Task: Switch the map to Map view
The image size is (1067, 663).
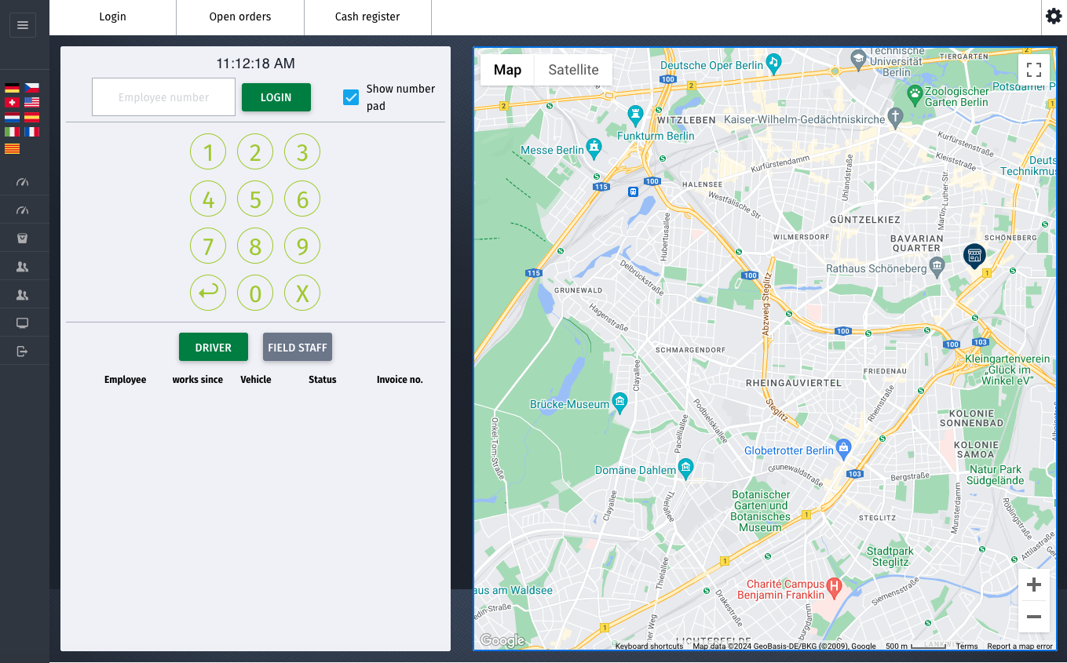Action: coord(507,70)
